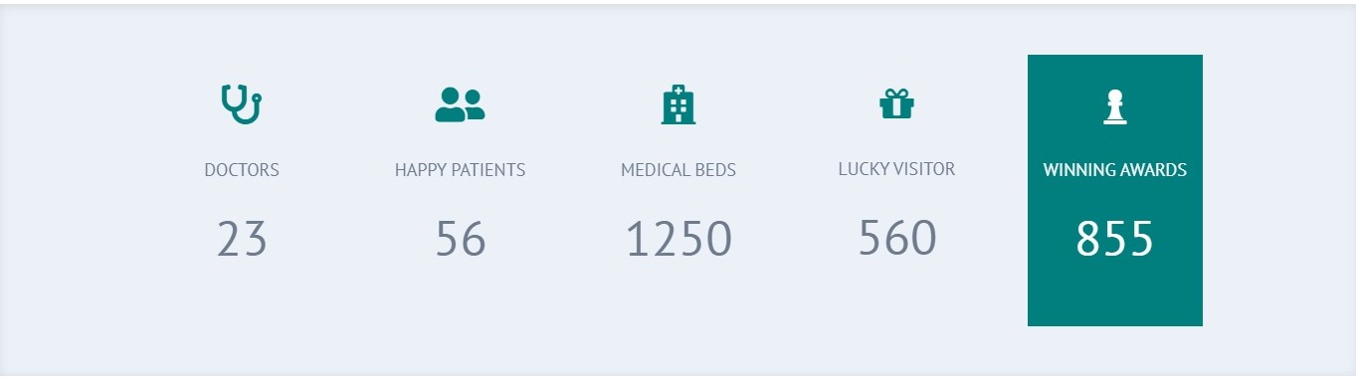Click the DOCTORS label
Image resolution: width=1356 pixels, height=386 pixels.
[x=242, y=170]
